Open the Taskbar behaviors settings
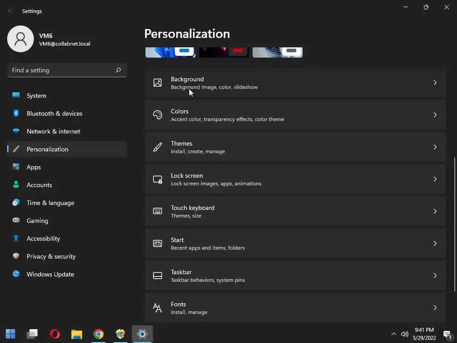This screenshot has height=343, width=457. coord(295,276)
